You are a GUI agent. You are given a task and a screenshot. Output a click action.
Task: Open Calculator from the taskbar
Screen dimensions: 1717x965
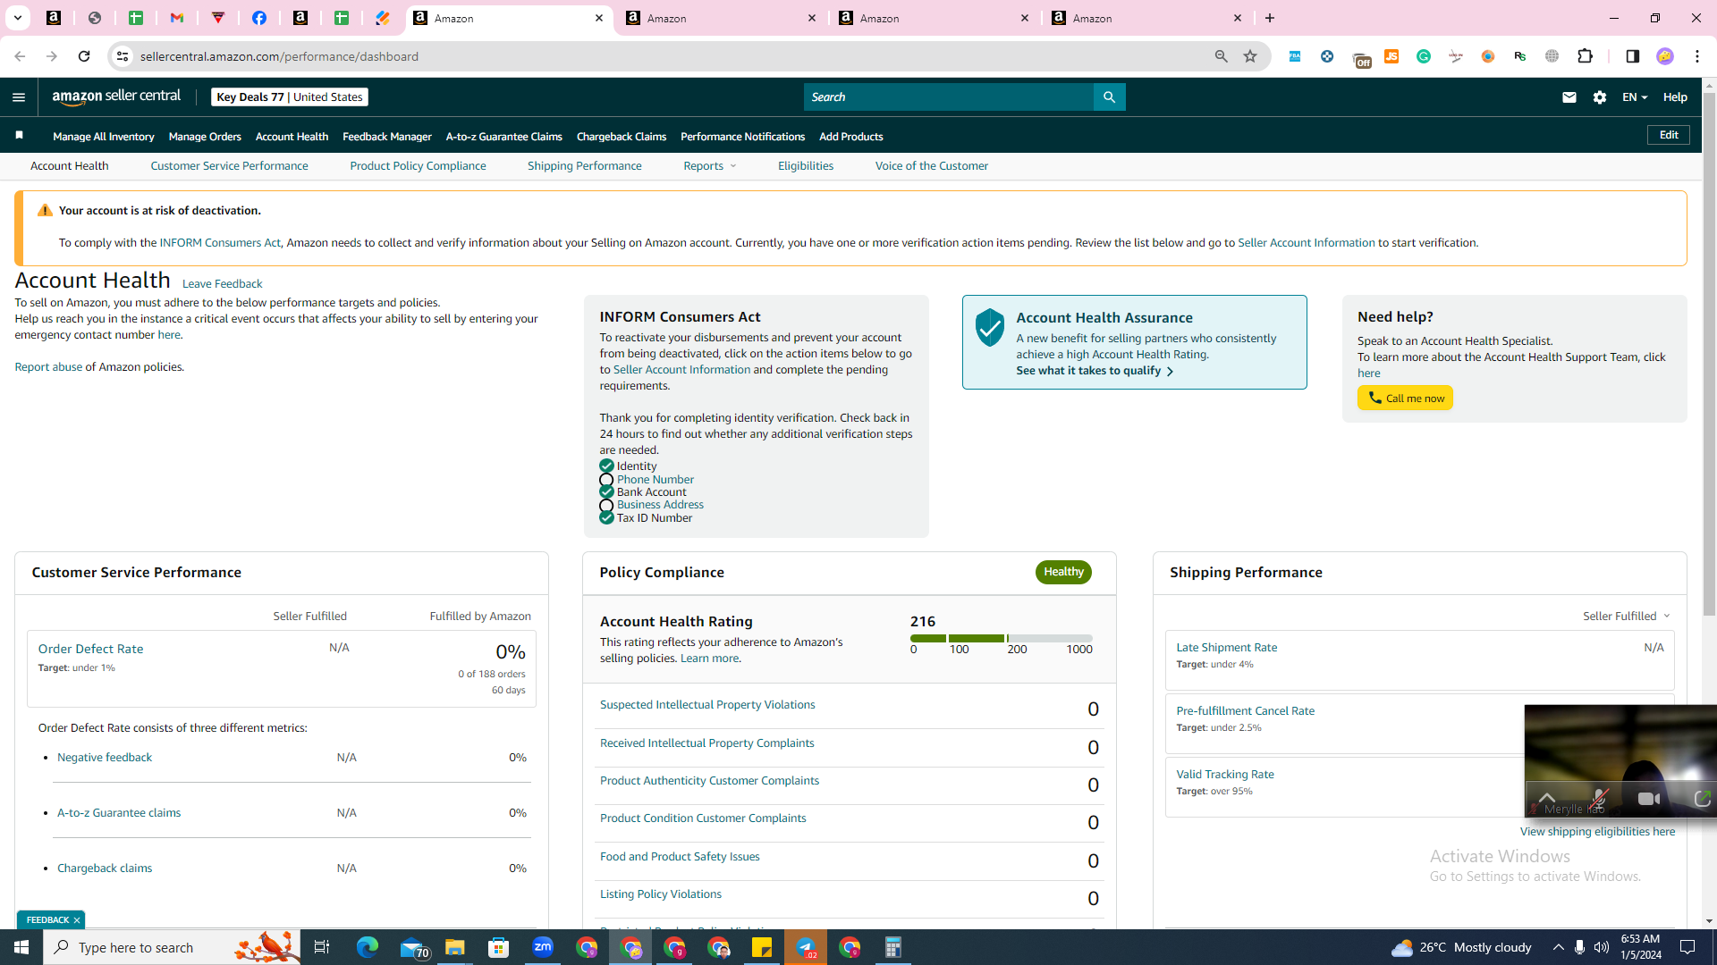[893, 947]
